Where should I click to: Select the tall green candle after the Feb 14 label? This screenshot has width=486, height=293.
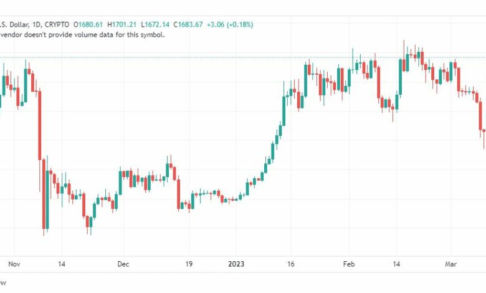[x=400, y=77]
